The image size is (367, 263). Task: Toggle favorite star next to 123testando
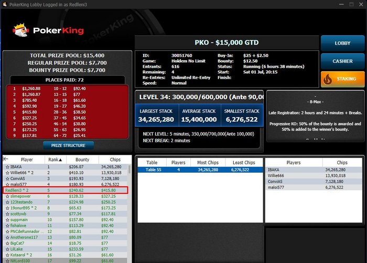[x=7, y=202]
